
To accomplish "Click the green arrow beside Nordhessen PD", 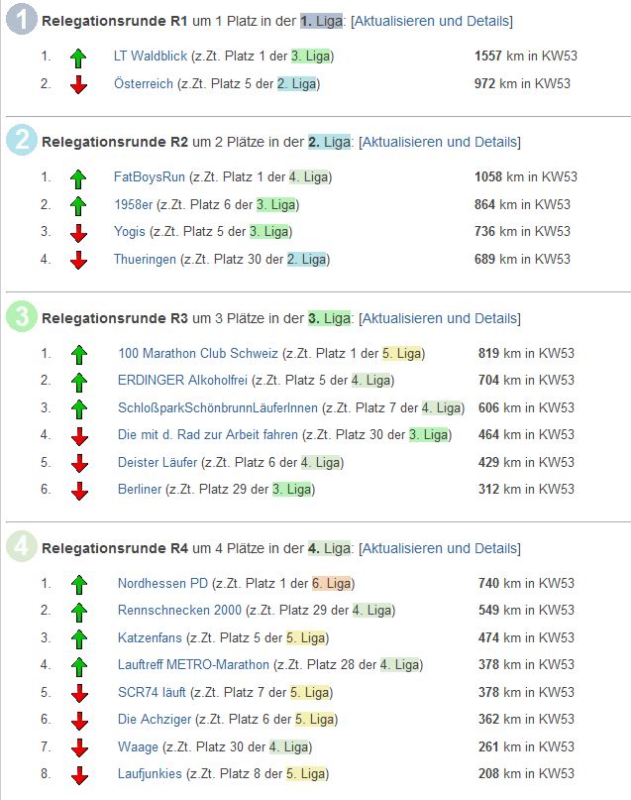I will (x=79, y=585).
